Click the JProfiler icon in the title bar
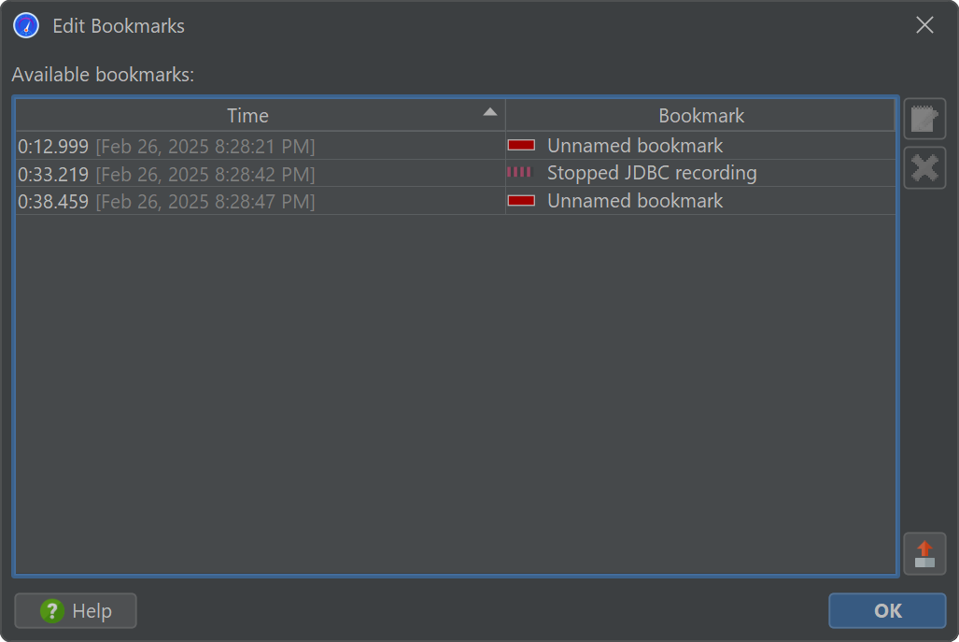The height and width of the screenshot is (642, 959). (26, 25)
